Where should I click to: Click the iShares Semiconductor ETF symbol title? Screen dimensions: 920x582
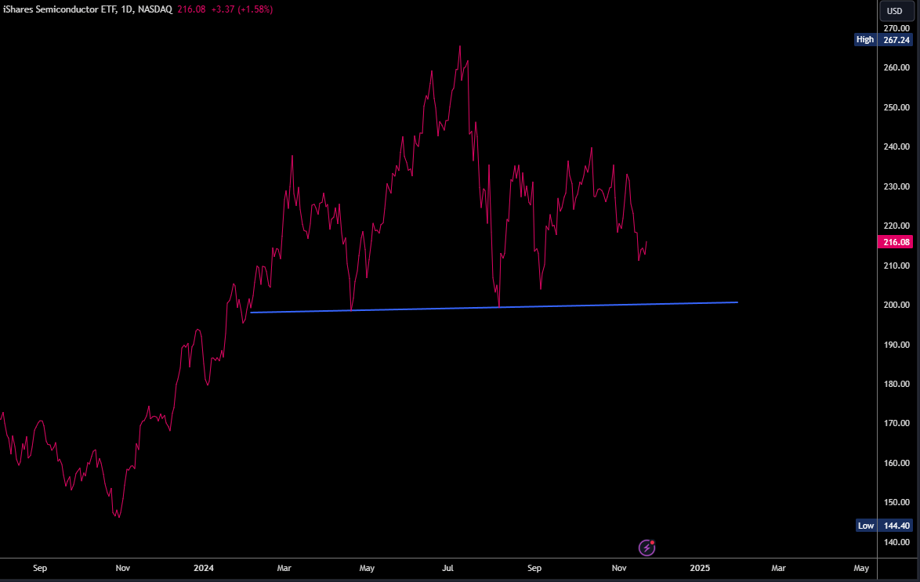[60, 9]
